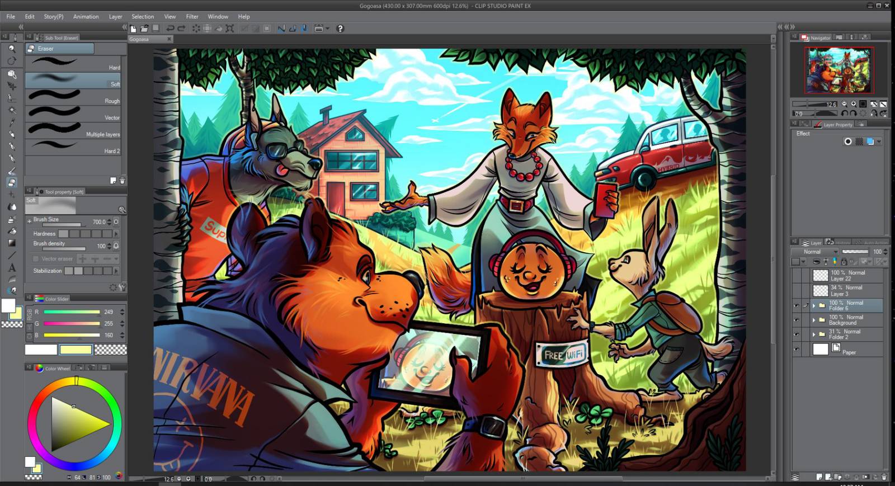The width and height of the screenshot is (895, 486).
Task: Select the Fill bucket tool
Action: click(x=12, y=231)
